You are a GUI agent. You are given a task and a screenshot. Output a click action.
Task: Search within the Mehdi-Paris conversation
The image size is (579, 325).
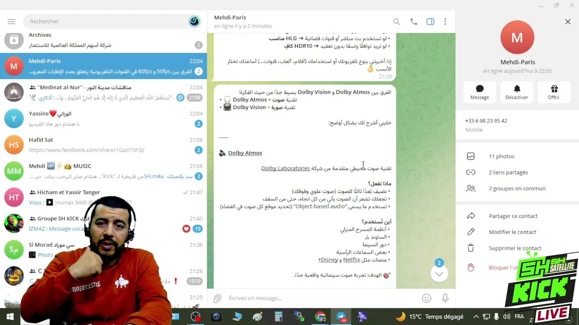396,22
